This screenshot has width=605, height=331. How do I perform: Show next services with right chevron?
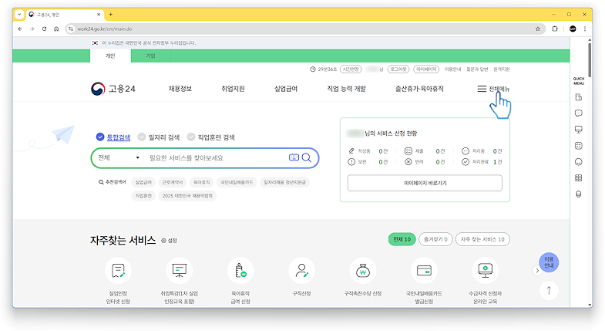point(537,270)
